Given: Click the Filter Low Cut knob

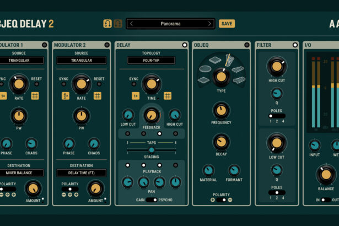Looking at the screenshot, I should [277, 143].
